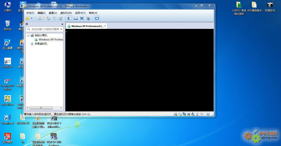
Task: Select V4.0 STEP 7 MicroWIN shortcut
Action: click(54, 122)
